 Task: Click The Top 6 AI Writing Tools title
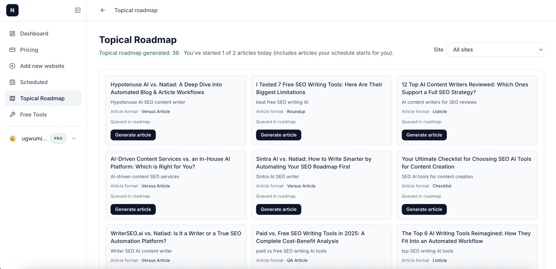466,237
